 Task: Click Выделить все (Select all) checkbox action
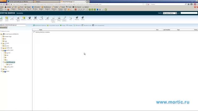point(87,25)
